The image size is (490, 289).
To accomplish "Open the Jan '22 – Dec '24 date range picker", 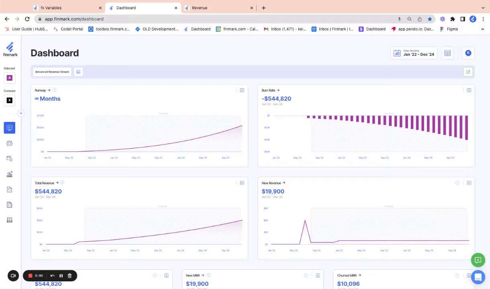I will tap(414, 53).
